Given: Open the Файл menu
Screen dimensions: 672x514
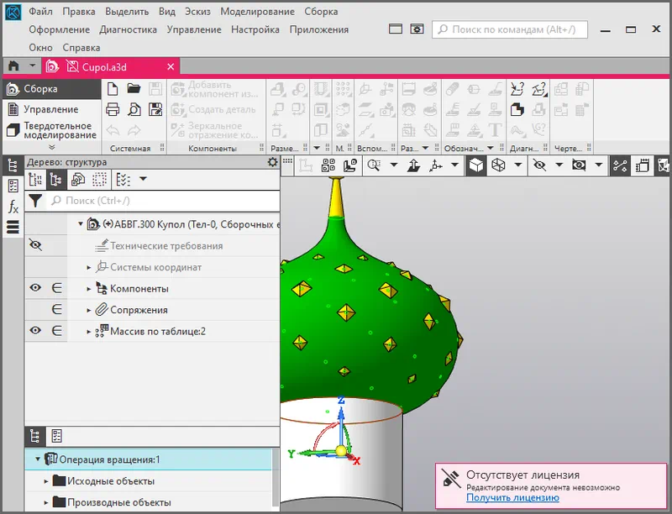Looking at the screenshot, I should pos(40,12).
